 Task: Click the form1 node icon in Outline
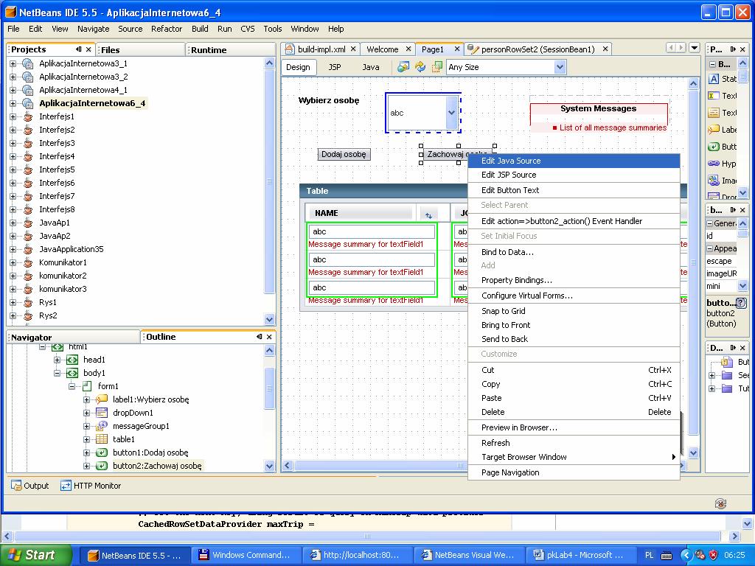click(x=87, y=386)
